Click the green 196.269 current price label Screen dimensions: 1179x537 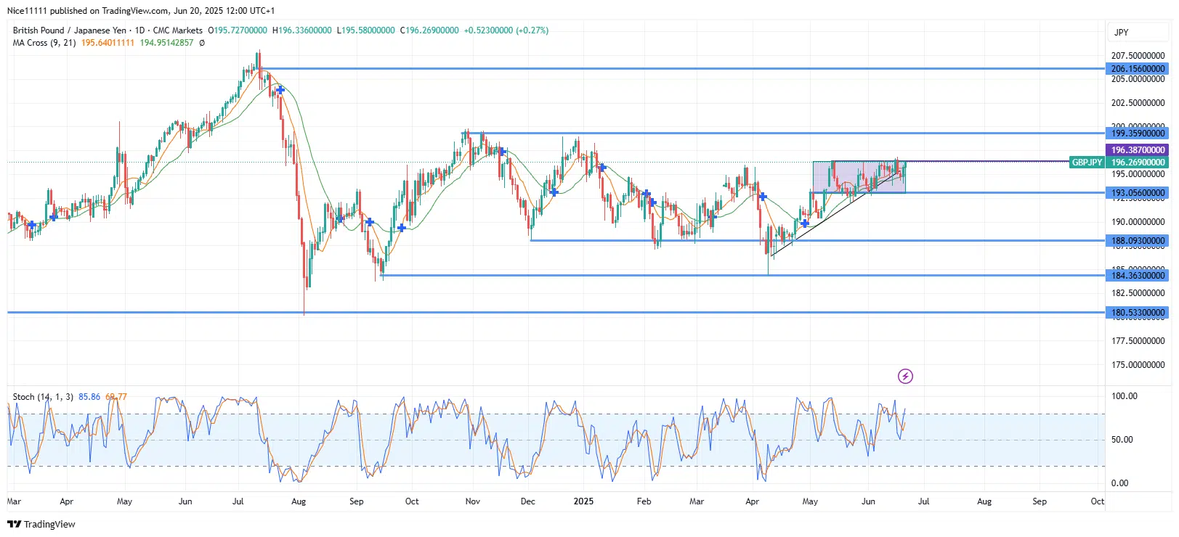click(1138, 163)
